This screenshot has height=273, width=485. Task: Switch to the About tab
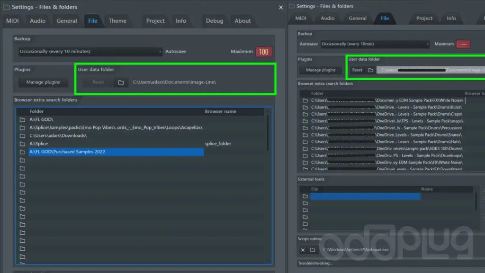click(242, 21)
